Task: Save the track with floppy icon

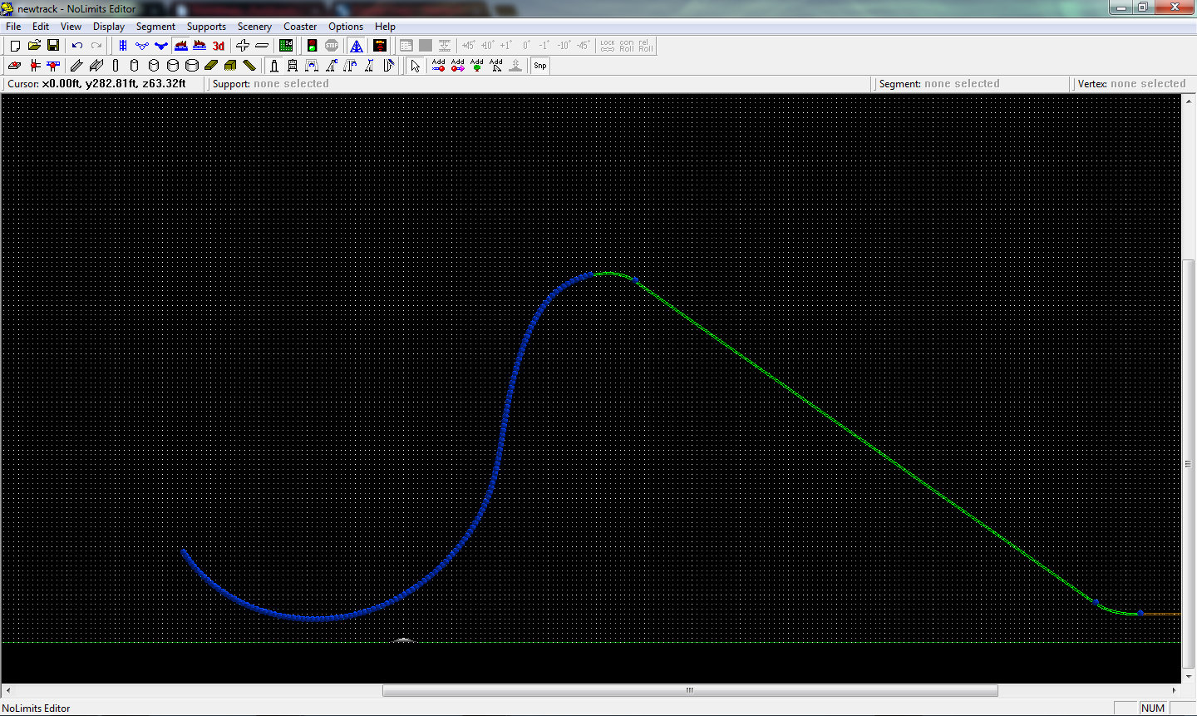Action: tap(53, 46)
